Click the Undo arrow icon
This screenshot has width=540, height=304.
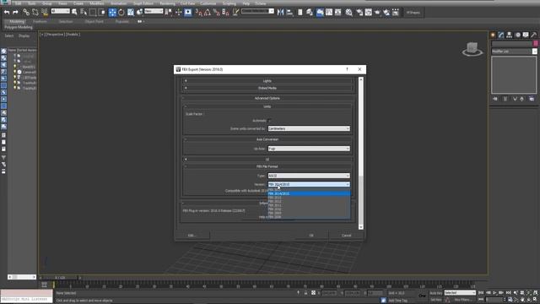click(x=7, y=13)
